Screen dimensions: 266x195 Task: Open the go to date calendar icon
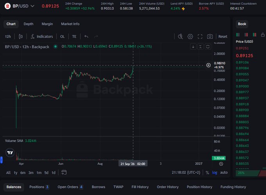click(x=64, y=172)
